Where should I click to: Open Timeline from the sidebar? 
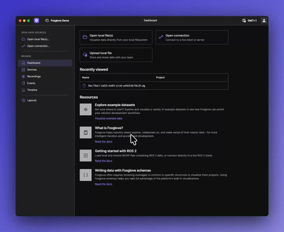click(45, 90)
